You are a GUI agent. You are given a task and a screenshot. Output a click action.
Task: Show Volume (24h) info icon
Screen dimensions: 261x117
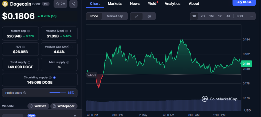(67, 31)
